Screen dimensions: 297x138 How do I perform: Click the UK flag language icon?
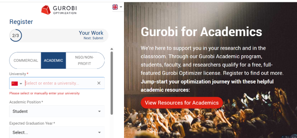coord(115,7)
